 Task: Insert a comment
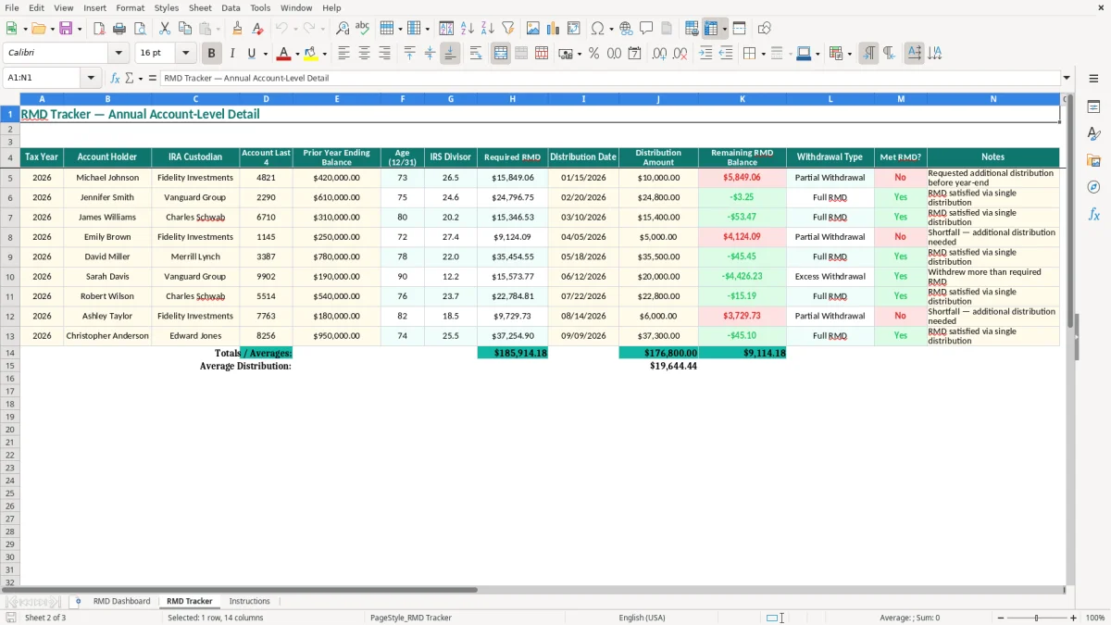tap(646, 29)
